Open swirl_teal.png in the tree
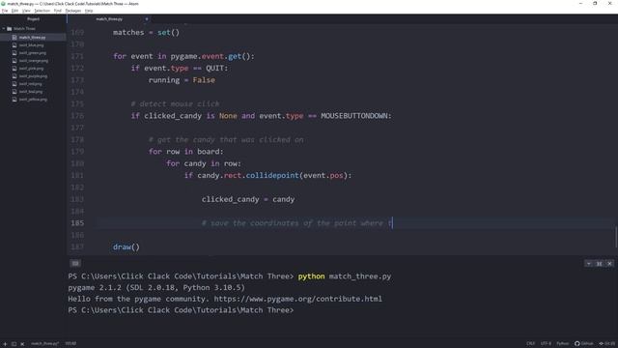618x348 pixels. point(31,92)
